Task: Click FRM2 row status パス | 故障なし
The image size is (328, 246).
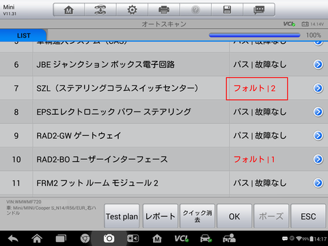Action: (260, 183)
